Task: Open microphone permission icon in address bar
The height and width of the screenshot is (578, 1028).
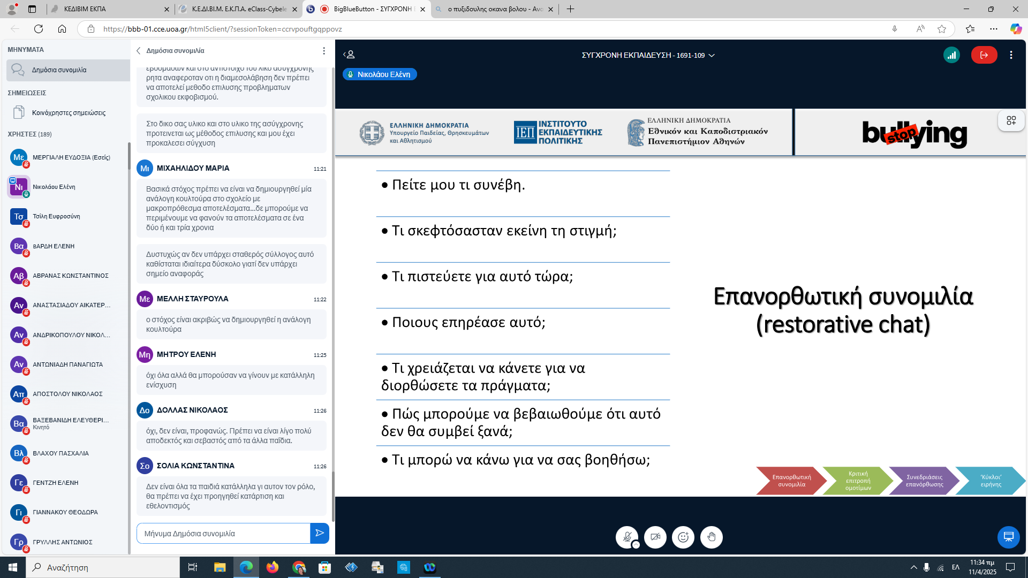Action: pyautogui.click(x=895, y=29)
